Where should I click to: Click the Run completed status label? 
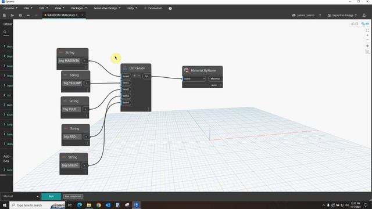(73, 196)
